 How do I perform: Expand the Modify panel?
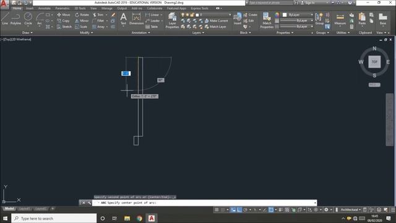[x=87, y=33]
